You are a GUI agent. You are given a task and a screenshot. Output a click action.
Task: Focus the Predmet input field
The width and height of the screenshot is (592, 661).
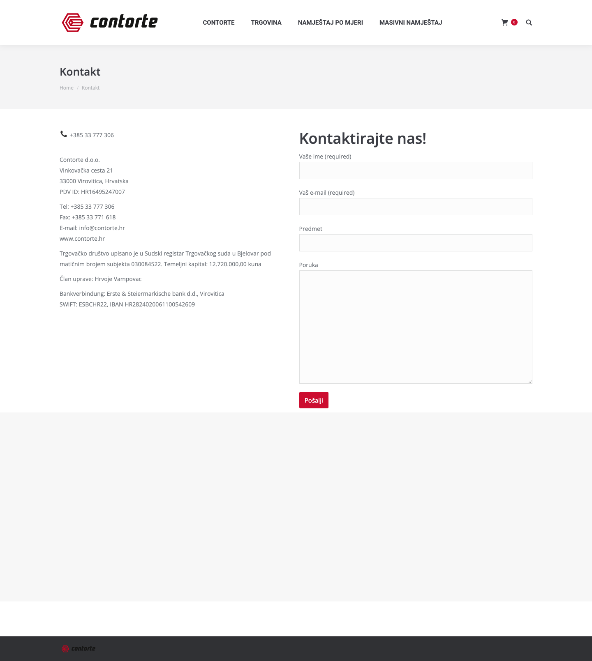pyautogui.click(x=416, y=243)
